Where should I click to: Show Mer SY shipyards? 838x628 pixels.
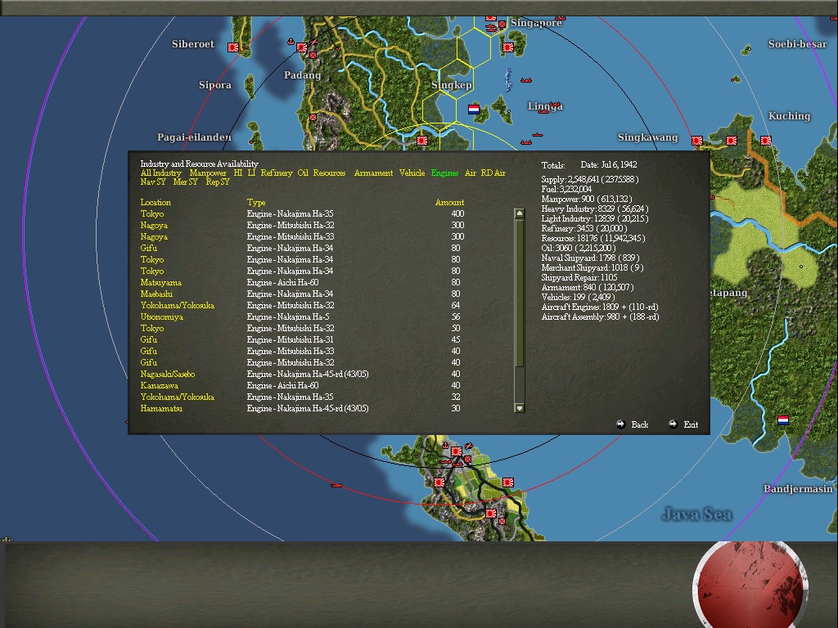coord(186,182)
